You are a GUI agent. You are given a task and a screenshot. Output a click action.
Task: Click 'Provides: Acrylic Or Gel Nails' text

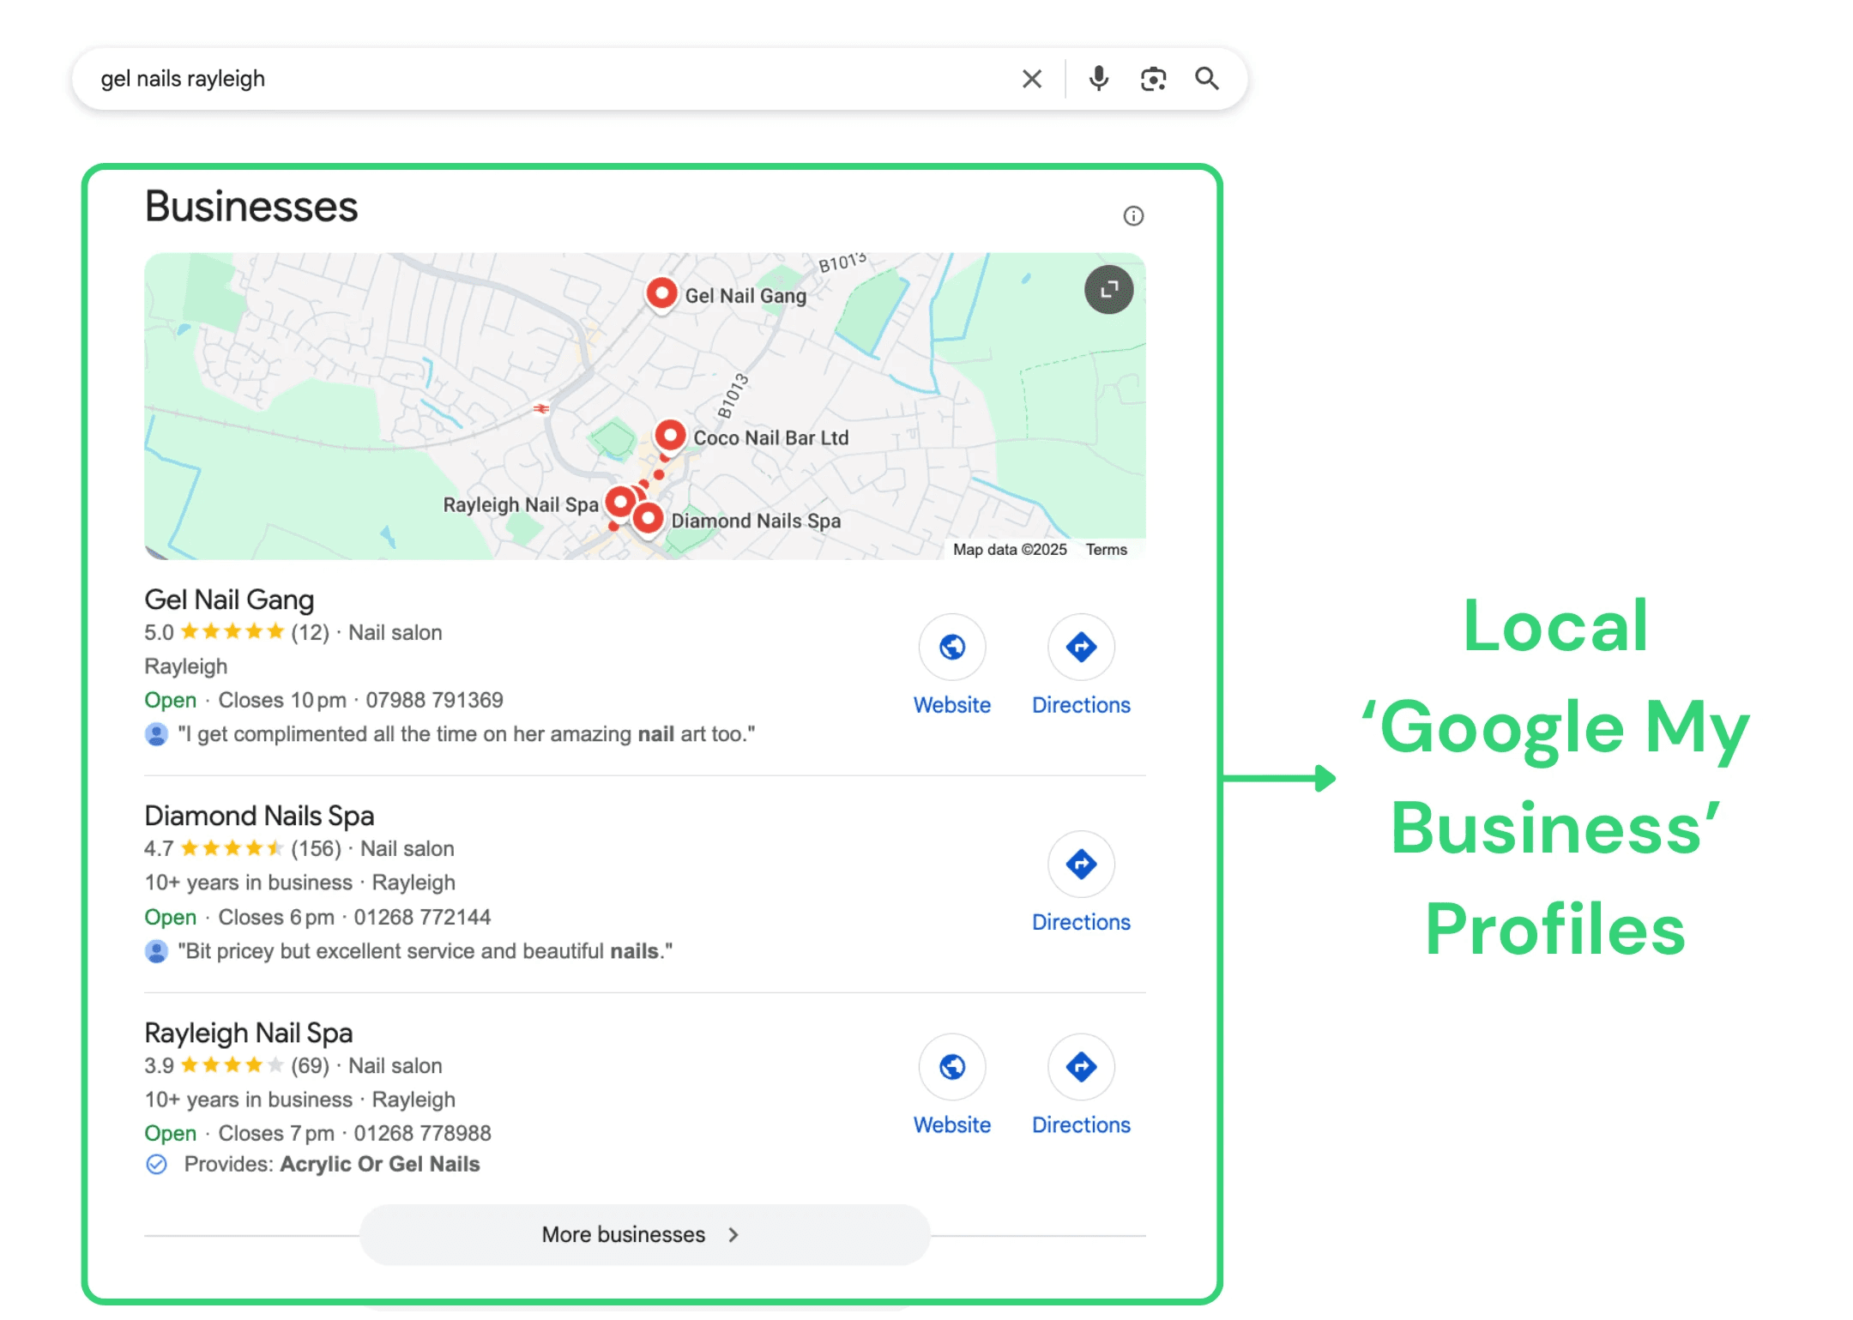point(331,1164)
